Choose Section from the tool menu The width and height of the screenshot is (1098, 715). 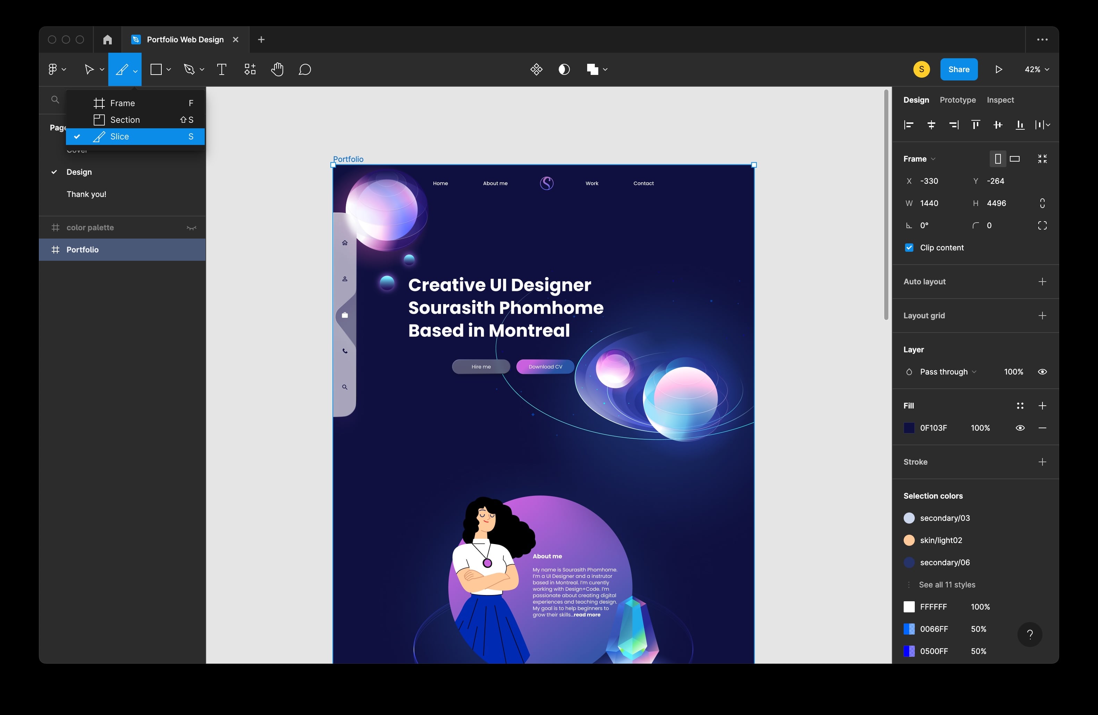click(135, 120)
